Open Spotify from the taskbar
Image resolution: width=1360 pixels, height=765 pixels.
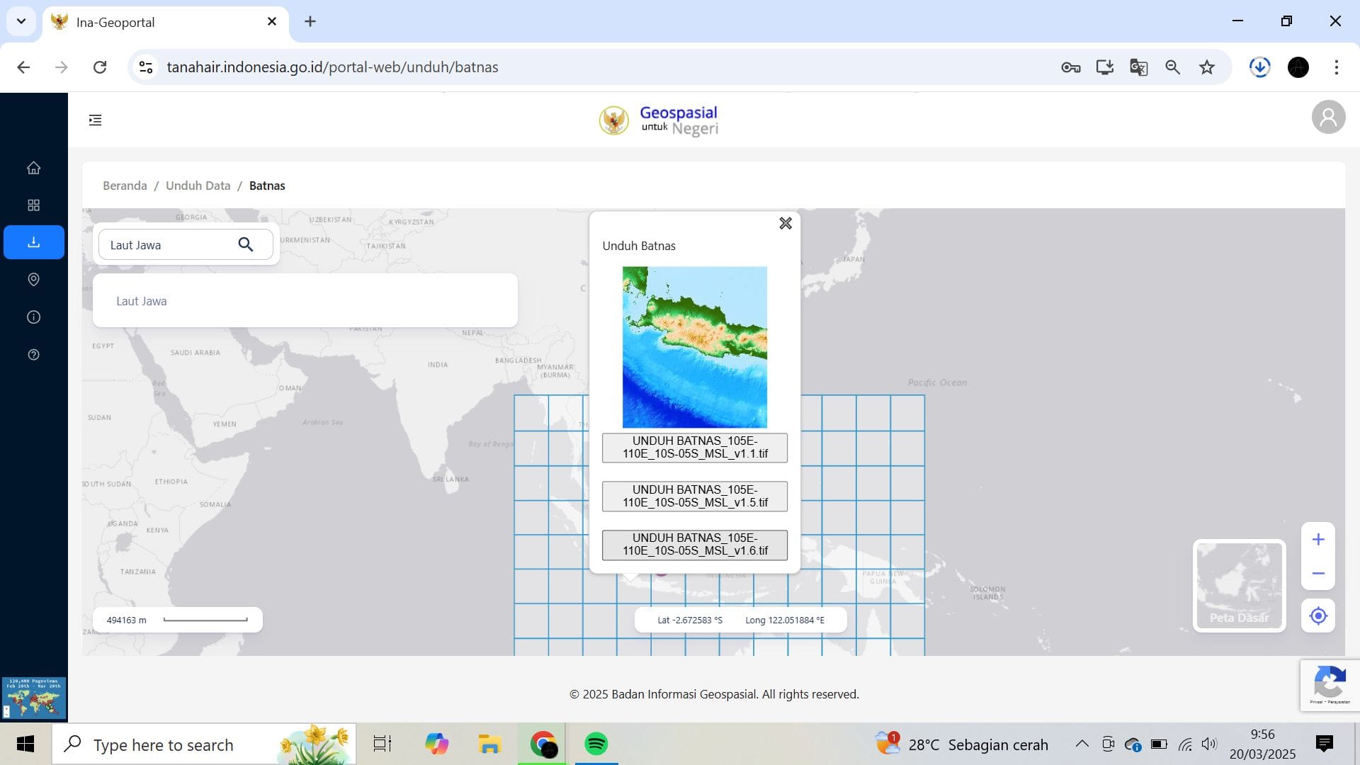tap(596, 744)
